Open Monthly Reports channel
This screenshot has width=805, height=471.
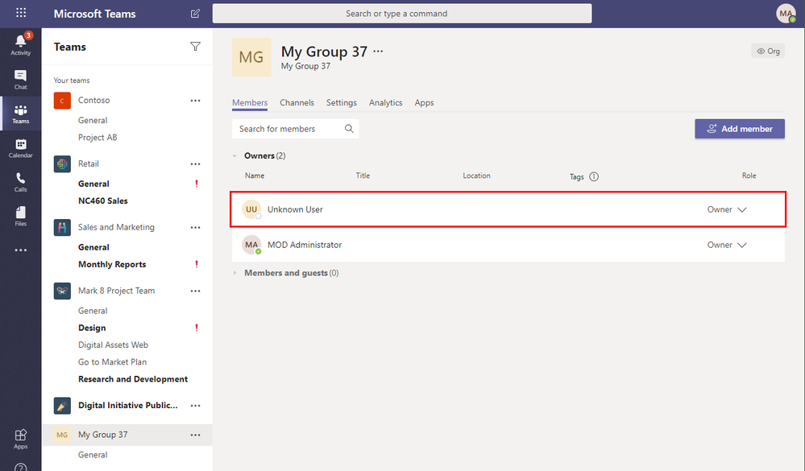point(112,264)
